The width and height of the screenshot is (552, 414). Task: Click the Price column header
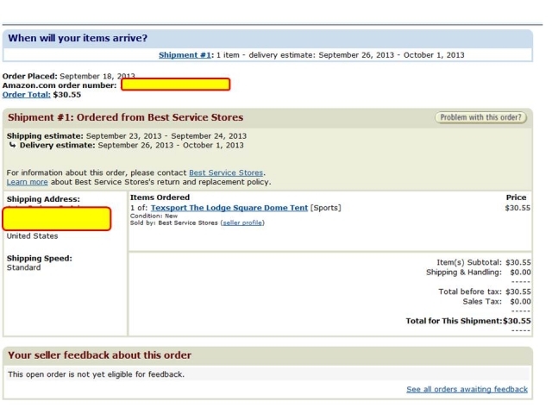tap(516, 198)
